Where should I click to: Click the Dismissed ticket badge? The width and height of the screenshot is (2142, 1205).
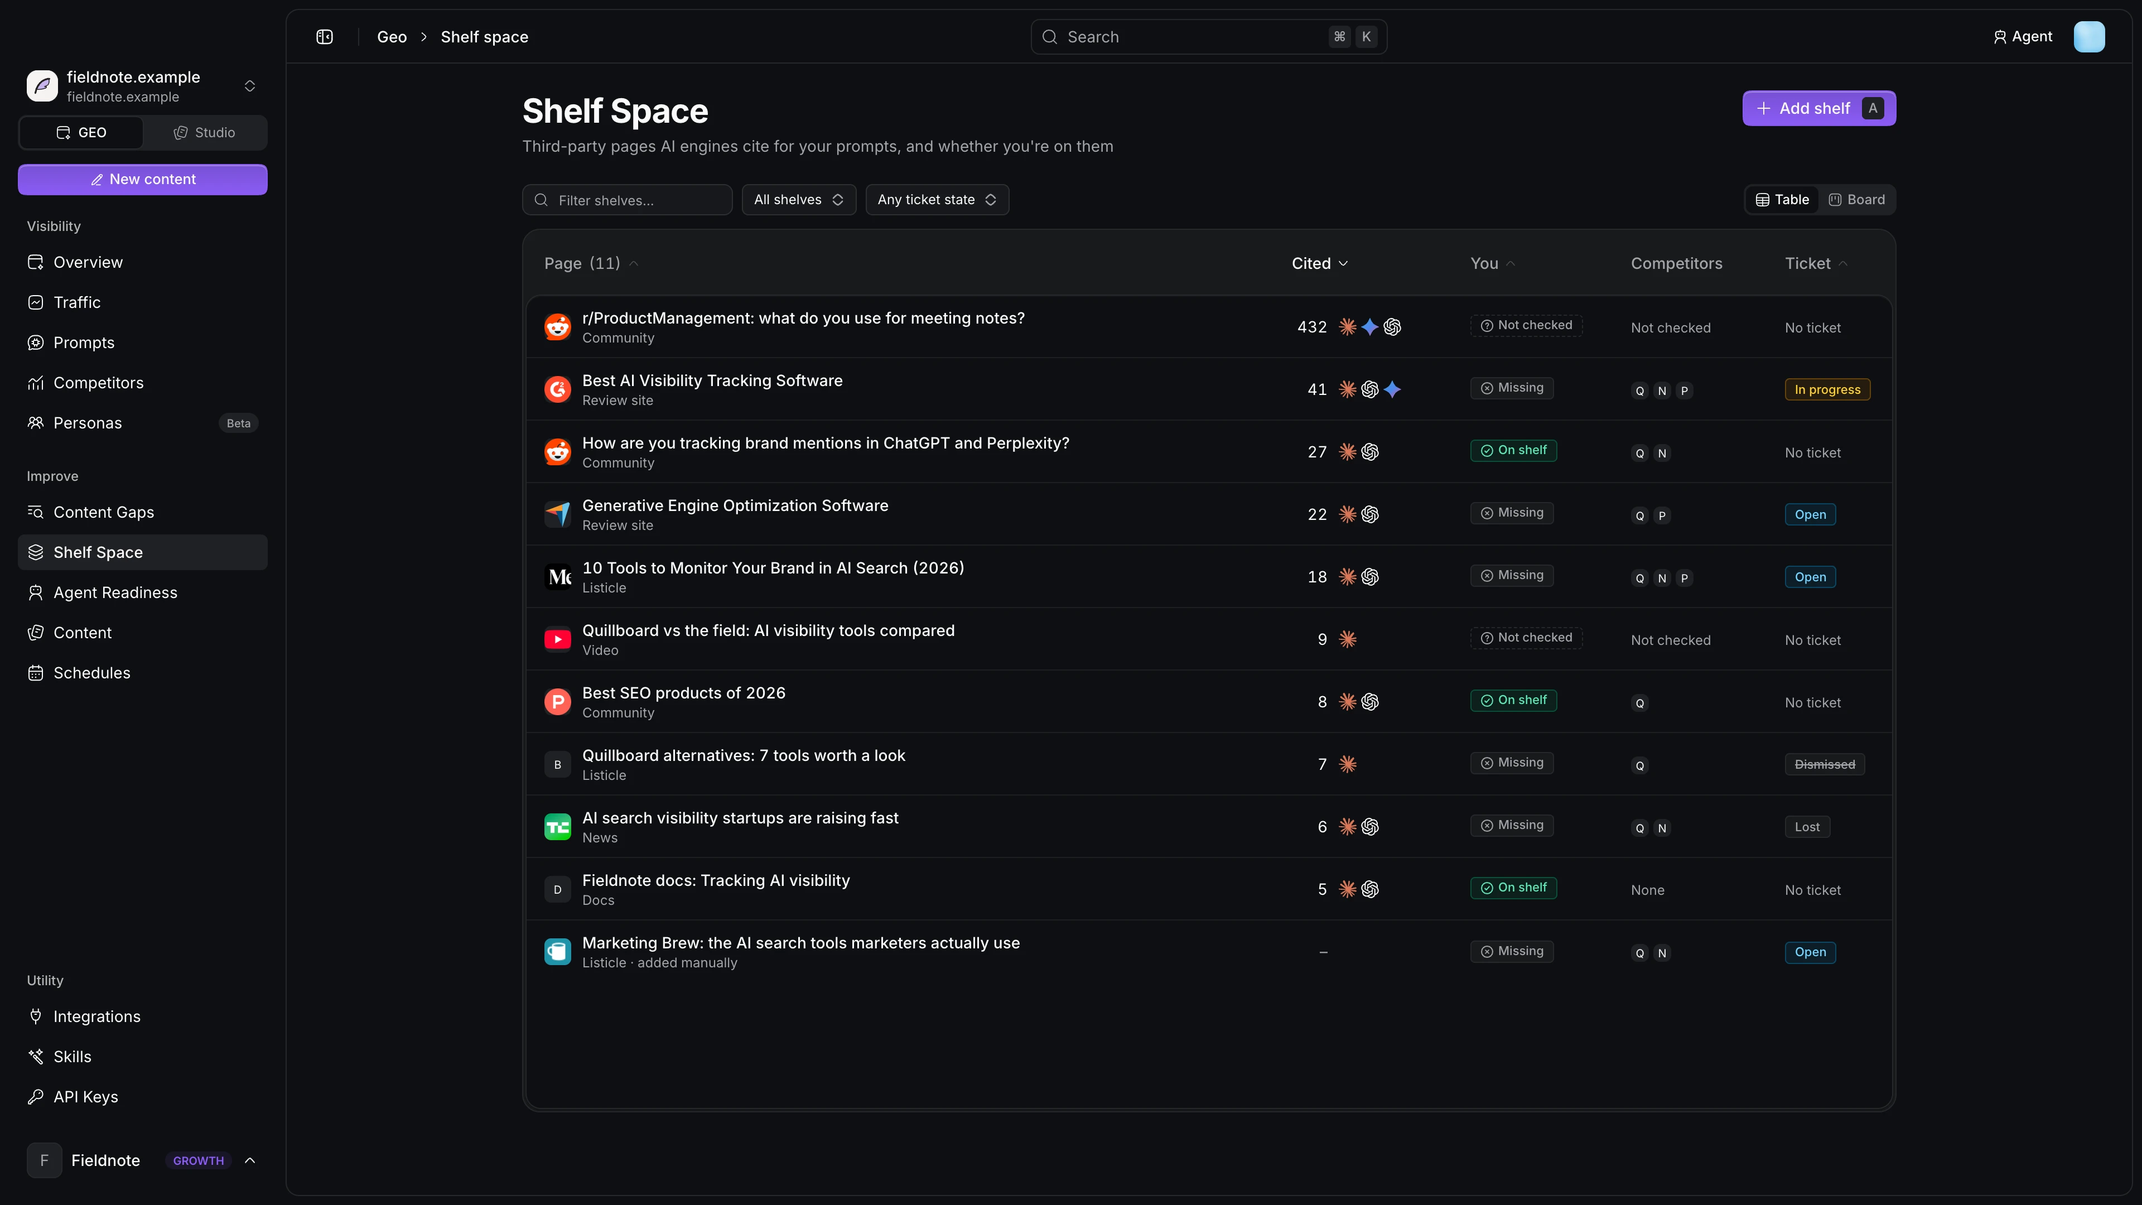(1825, 764)
